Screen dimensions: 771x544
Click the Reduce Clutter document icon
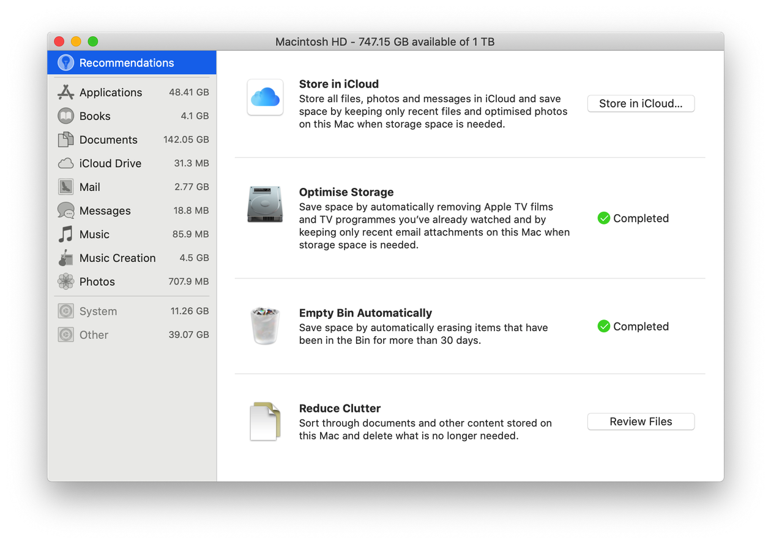(265, 421)
